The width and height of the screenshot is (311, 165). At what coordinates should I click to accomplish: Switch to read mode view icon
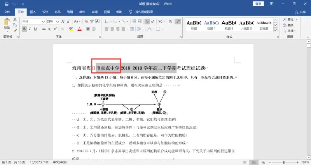(245, 162)
